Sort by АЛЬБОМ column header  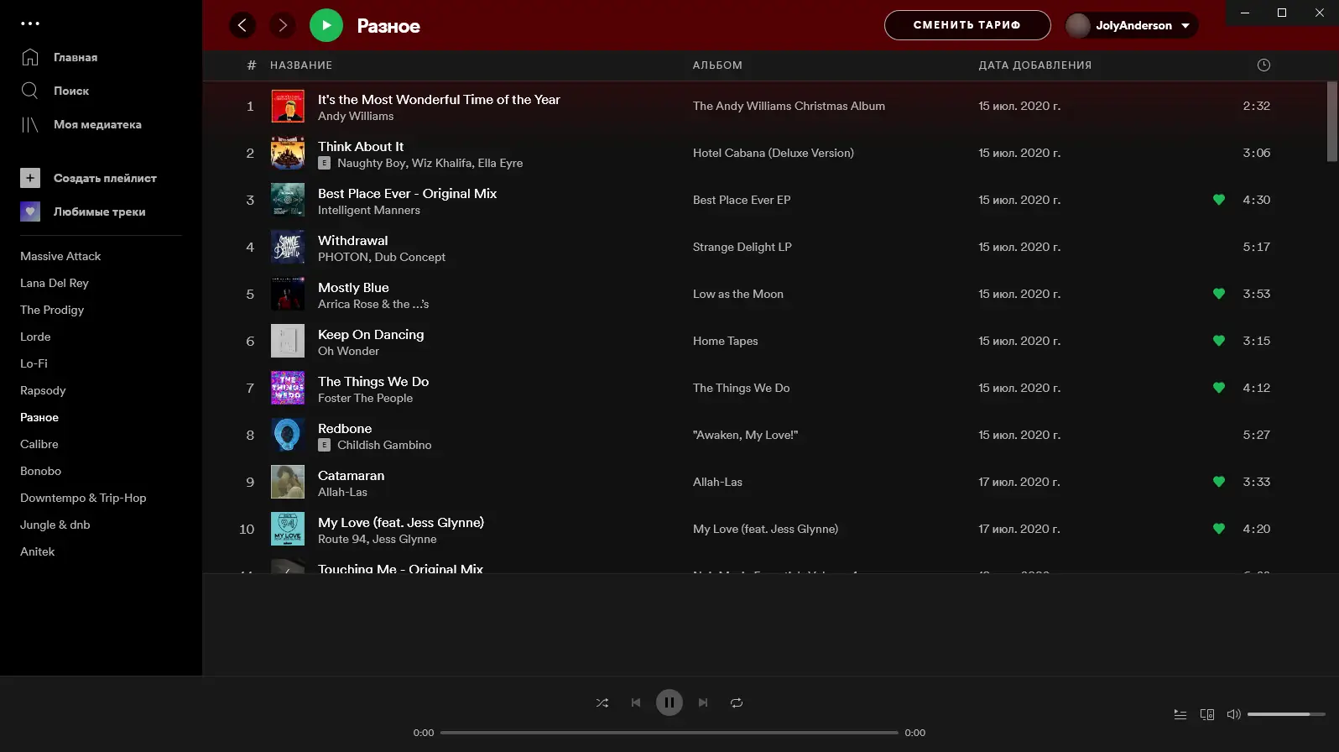[717, 65]
